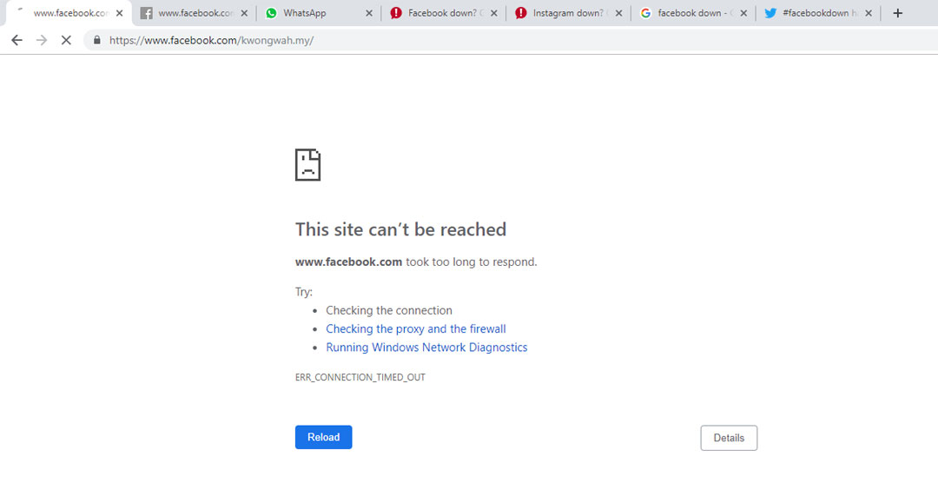Close the Facebook down? tab
This screenshot has width=938, height=490.
point(494,13)
